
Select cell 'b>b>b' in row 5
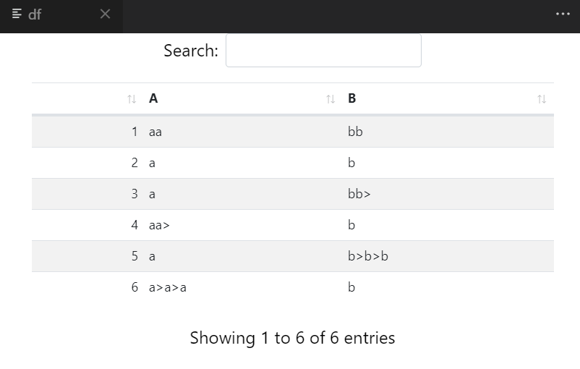[368, 256]
